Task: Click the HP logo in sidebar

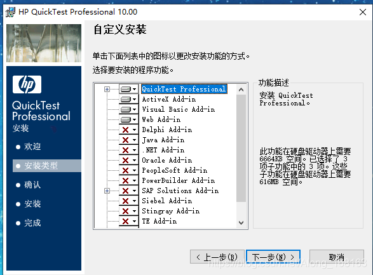Action: tap(27, 84)
